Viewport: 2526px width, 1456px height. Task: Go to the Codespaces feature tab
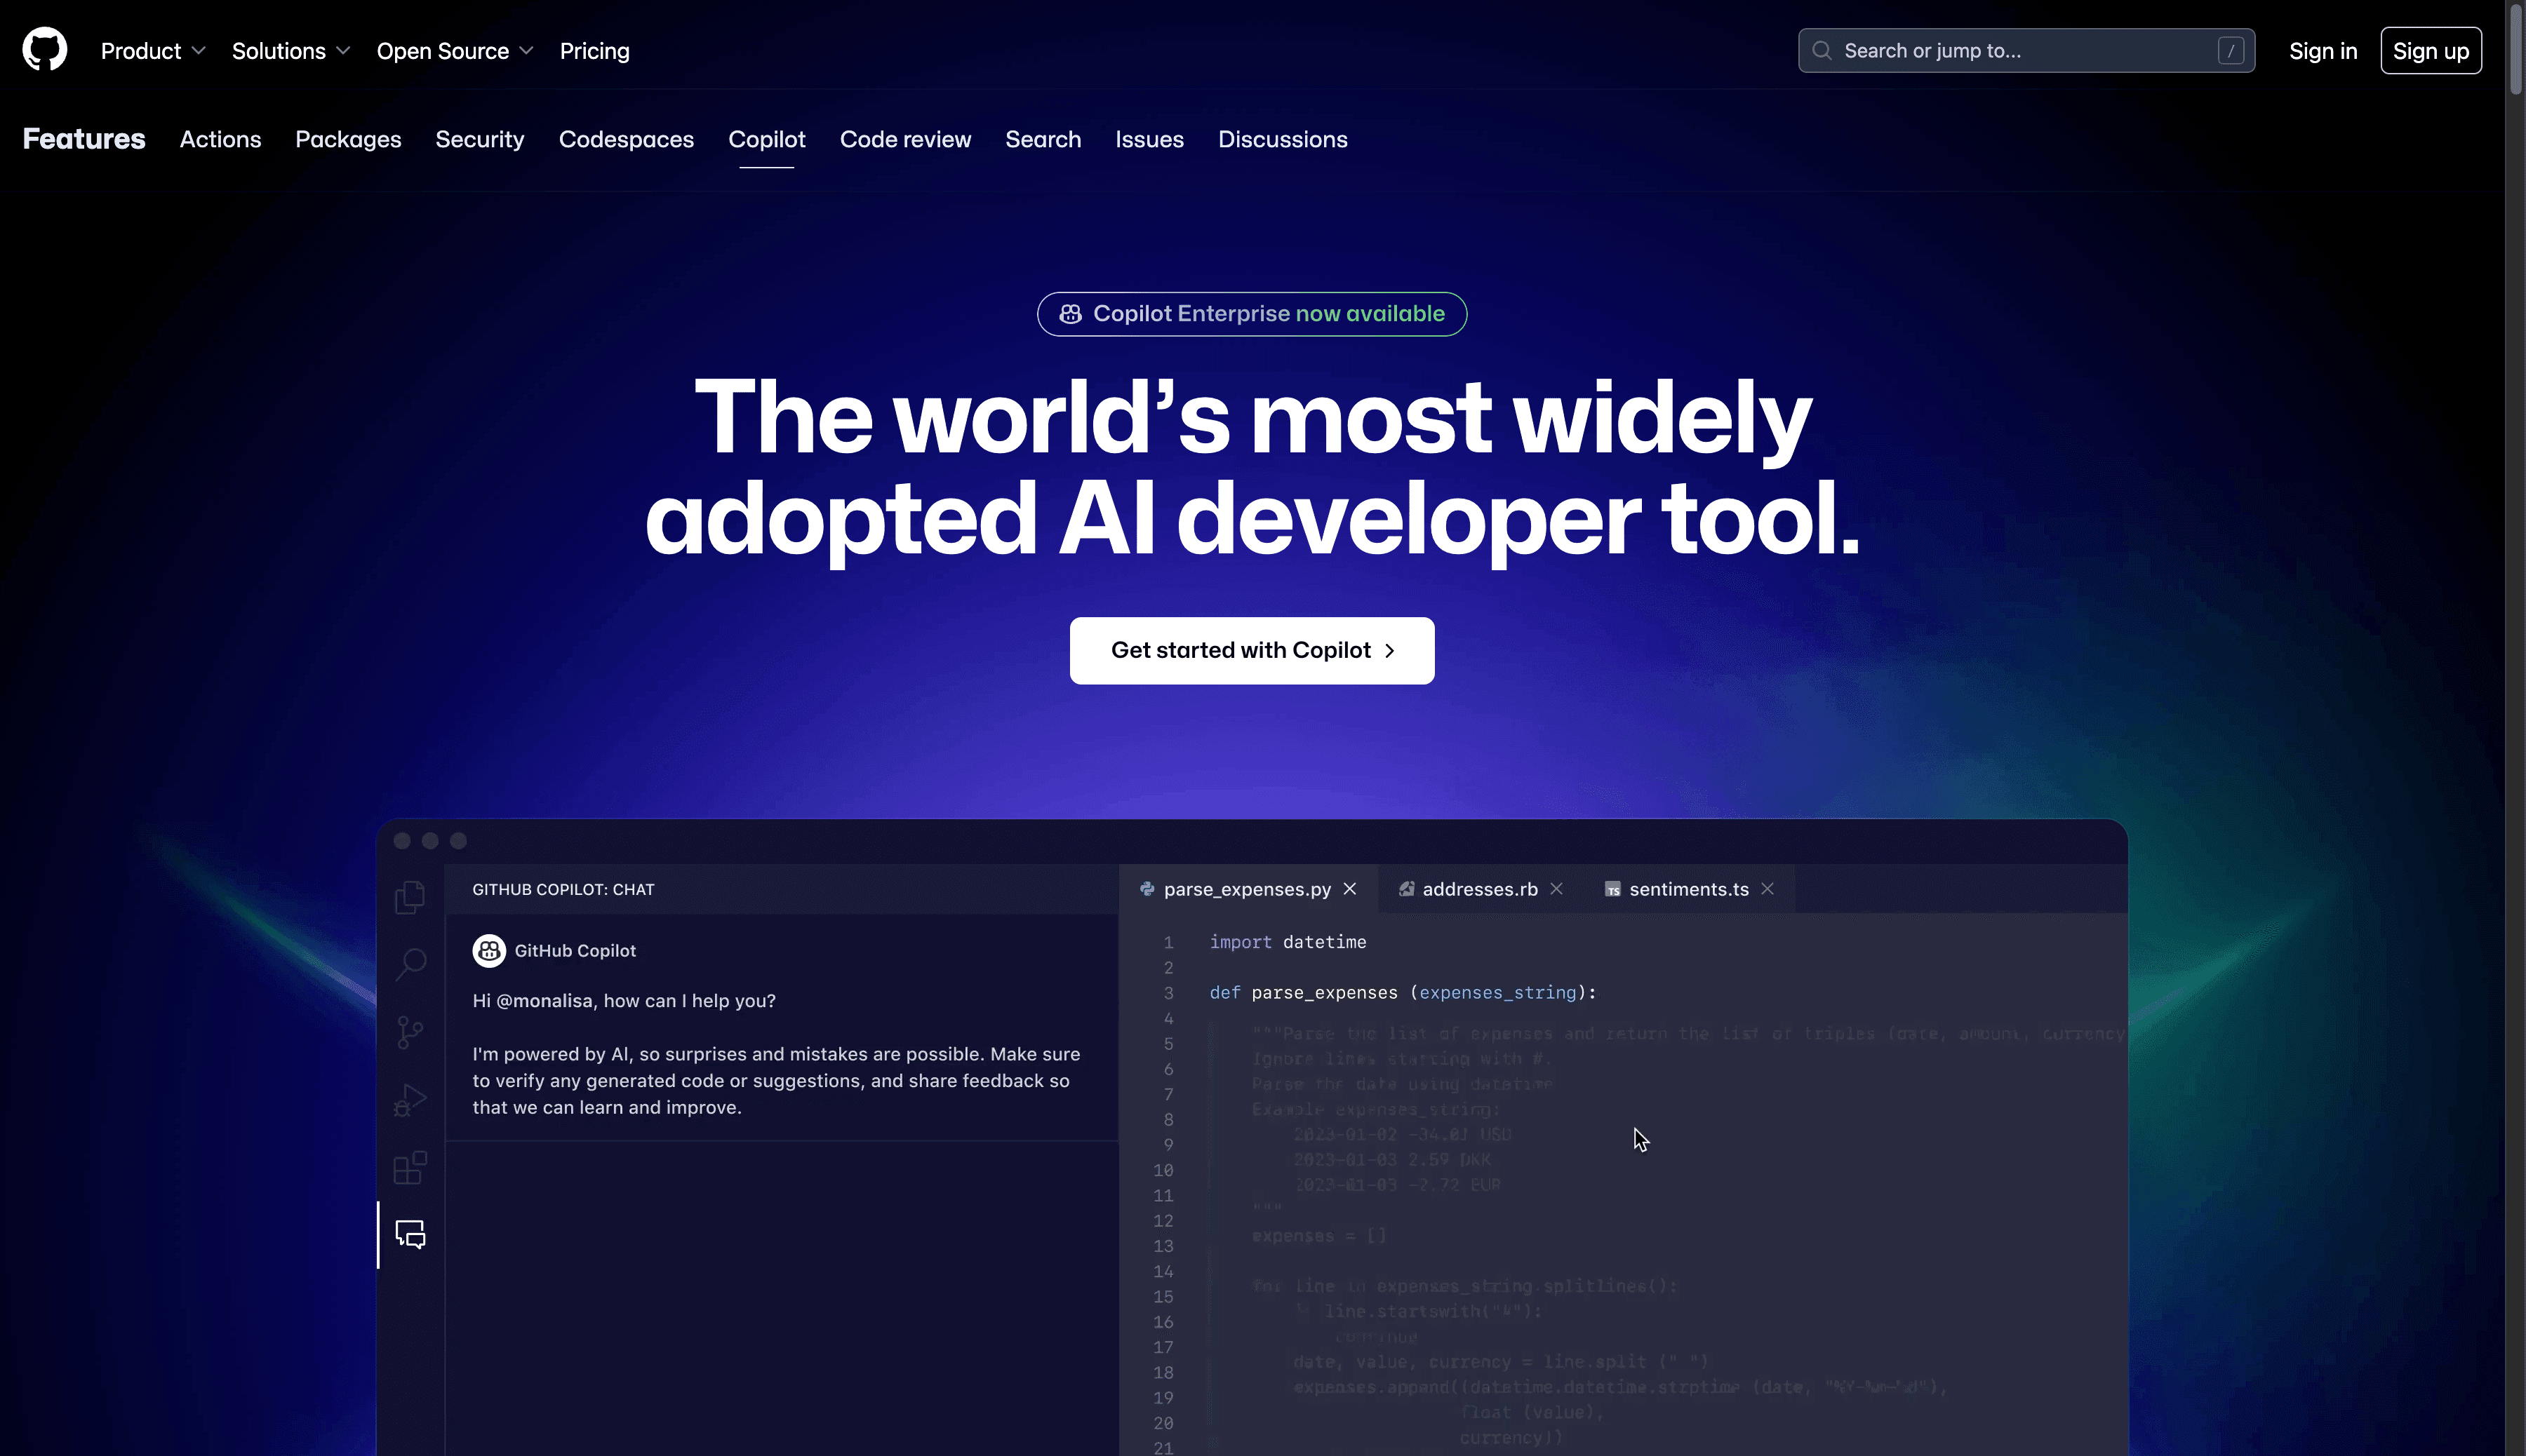tap(627, 139)
